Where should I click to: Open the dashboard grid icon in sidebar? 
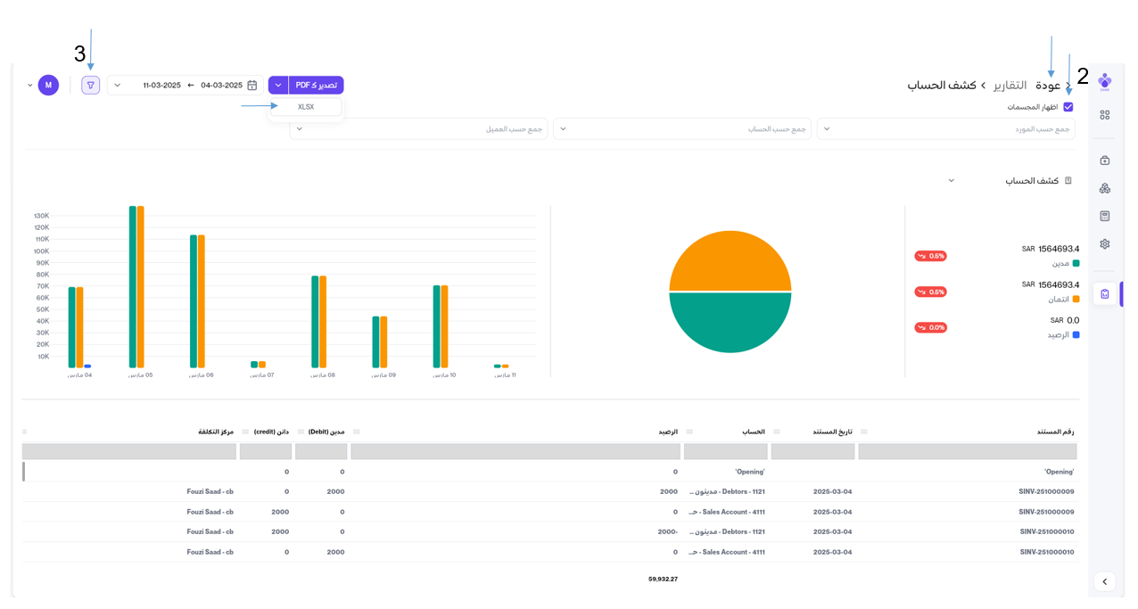[1105, 115]
